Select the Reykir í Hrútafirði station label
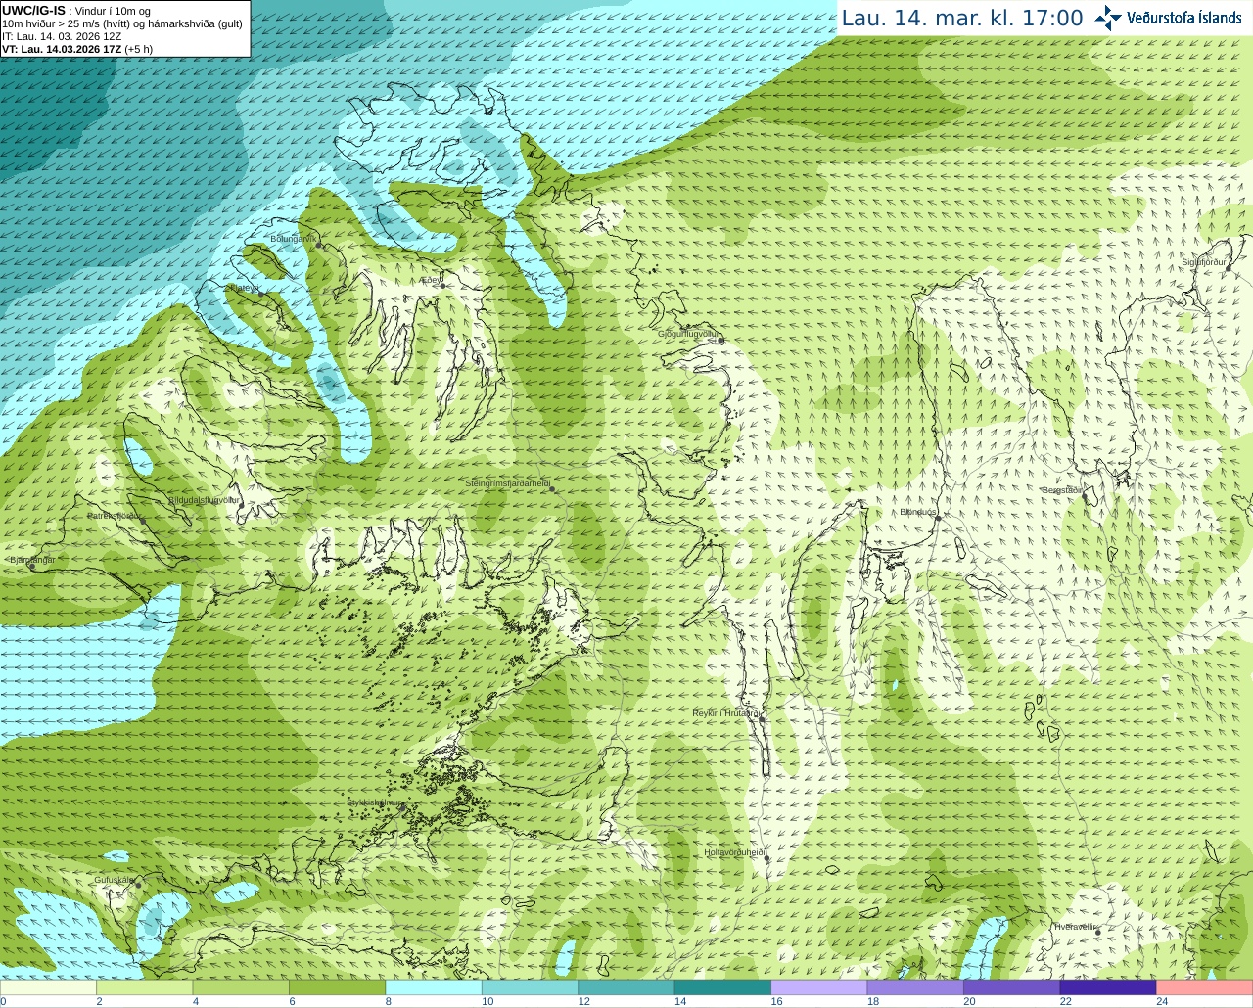This screenshot has width=1253, height=1008. coord(726,713)
